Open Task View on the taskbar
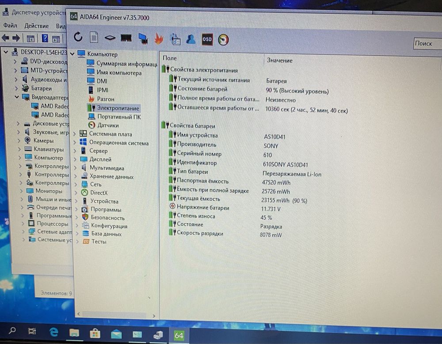 tap(32, 331)
